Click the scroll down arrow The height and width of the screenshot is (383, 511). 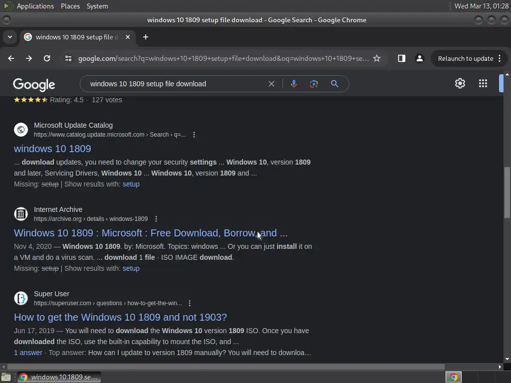coord(507,359)
